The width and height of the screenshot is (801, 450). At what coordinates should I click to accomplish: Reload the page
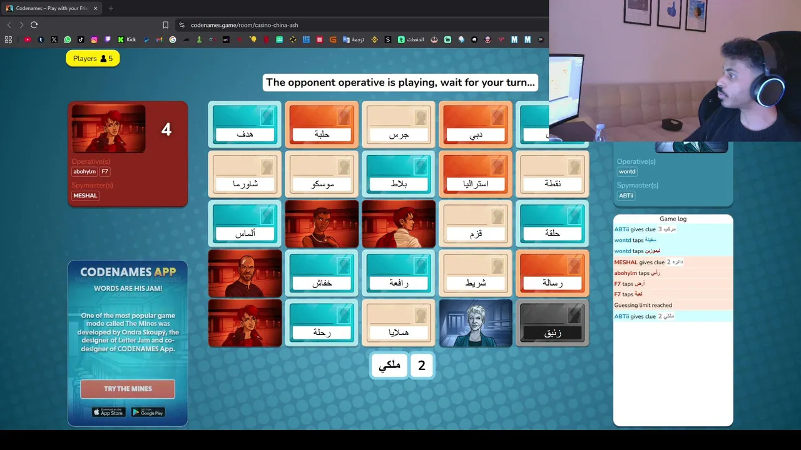point(34,25)
